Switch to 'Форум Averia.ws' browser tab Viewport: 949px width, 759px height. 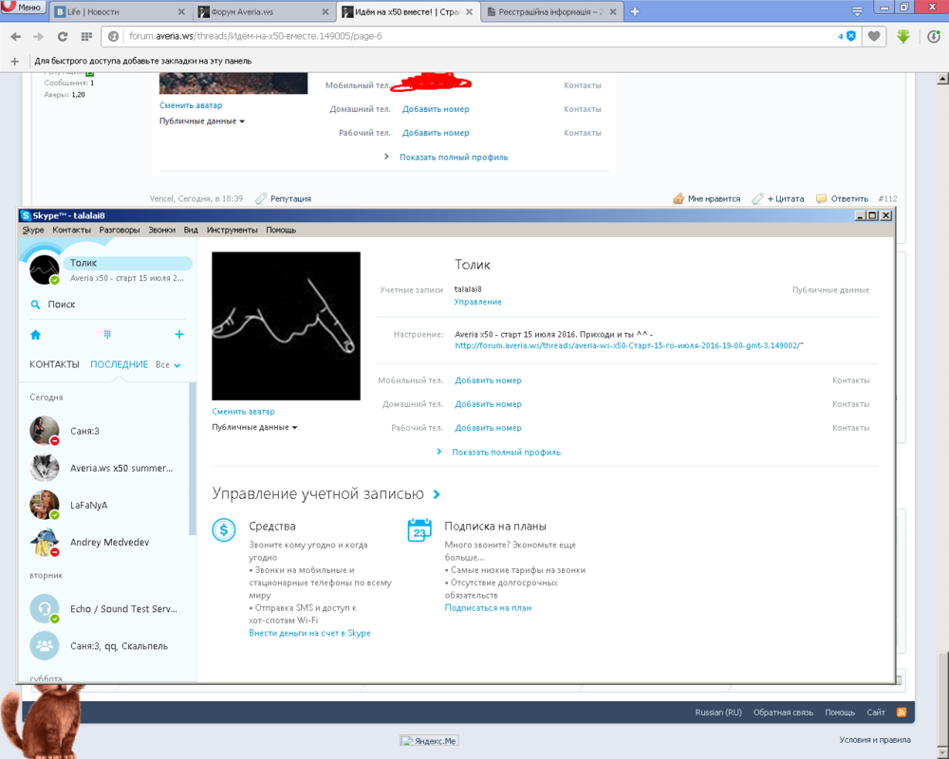(260, 12)
